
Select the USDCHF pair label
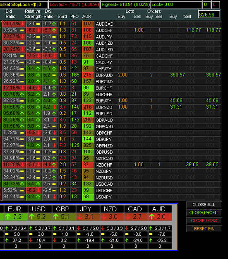click(104, 191)
